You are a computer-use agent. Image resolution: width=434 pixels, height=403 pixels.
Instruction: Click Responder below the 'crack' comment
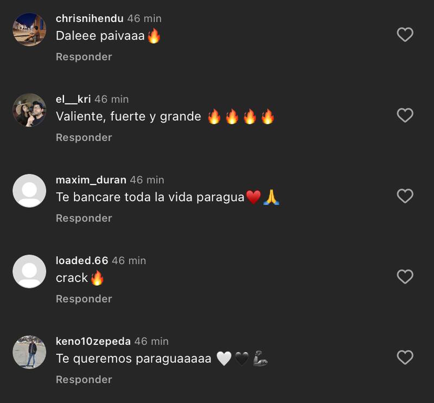coord(84,299)
